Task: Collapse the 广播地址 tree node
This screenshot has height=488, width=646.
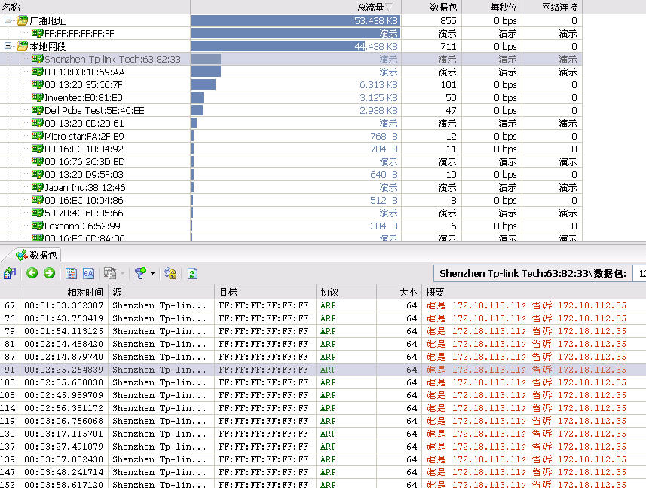Action: (x=8, y=21)
